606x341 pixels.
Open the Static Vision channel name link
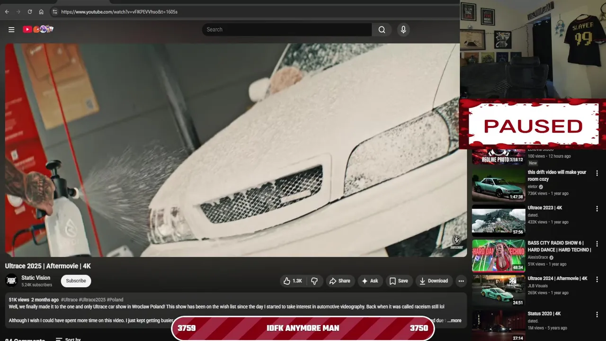coord(36,278)
